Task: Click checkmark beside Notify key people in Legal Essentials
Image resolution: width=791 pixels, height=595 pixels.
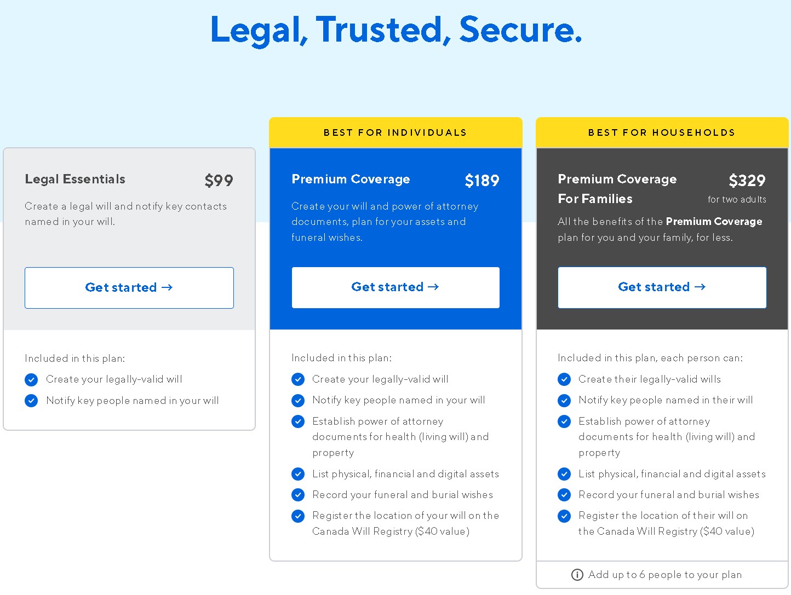Action: click(x=31, y=401)
